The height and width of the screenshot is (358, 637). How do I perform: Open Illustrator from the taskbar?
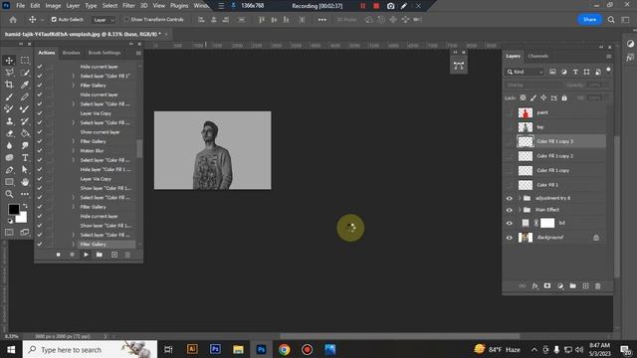pyautogui.click(x=192, y=349)
